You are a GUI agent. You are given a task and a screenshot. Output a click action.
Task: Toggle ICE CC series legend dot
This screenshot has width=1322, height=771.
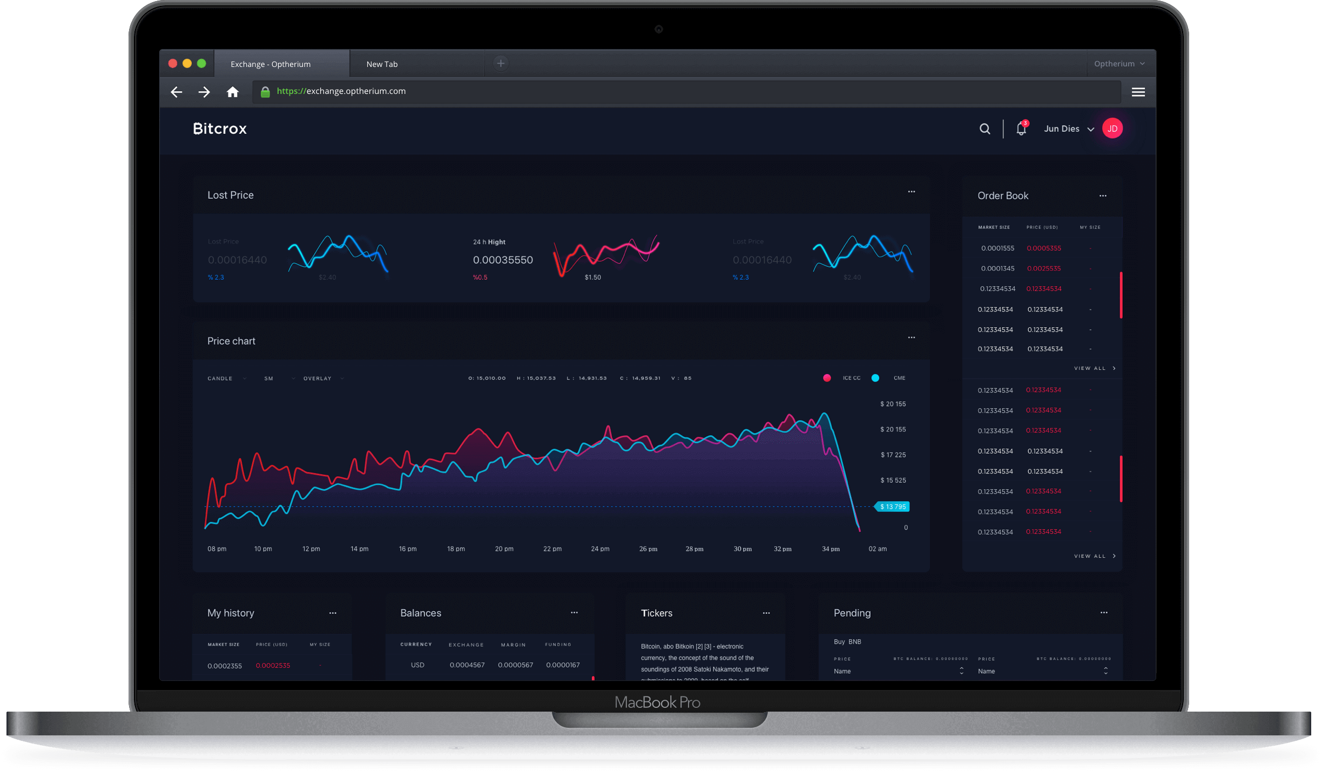tap(827, 378)
